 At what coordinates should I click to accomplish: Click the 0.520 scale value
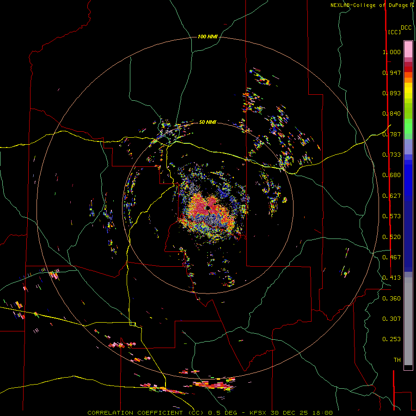[x=392, y=237]
